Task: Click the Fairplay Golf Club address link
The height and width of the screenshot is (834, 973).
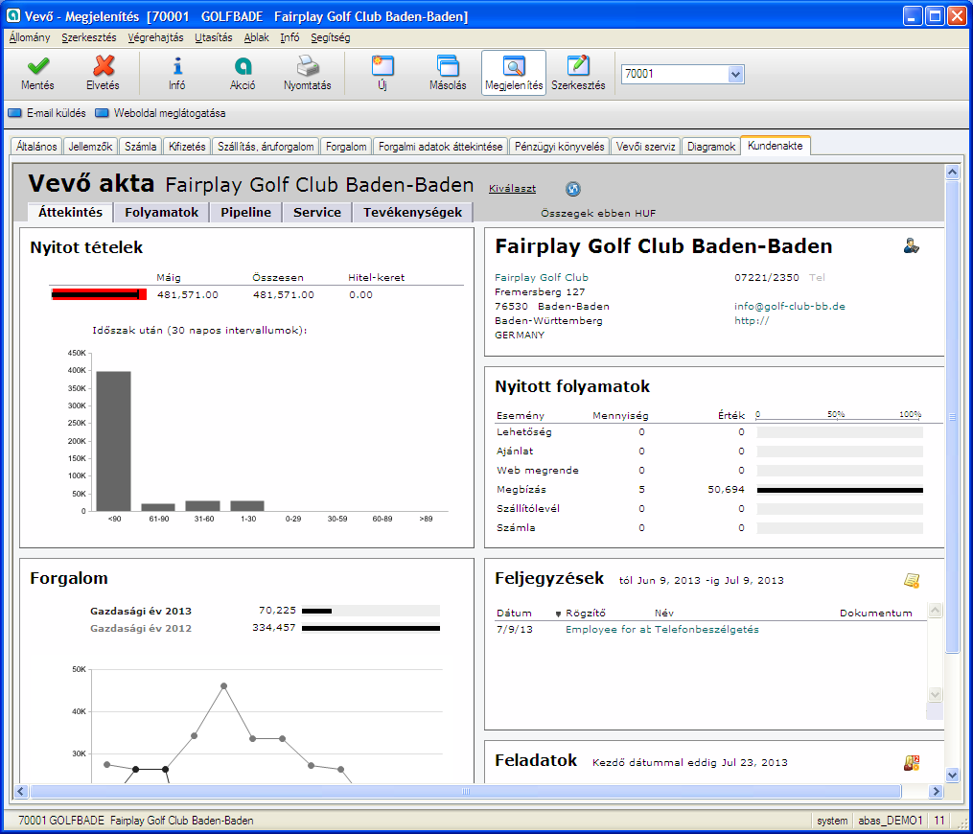Action: click(x=541, y=277)
